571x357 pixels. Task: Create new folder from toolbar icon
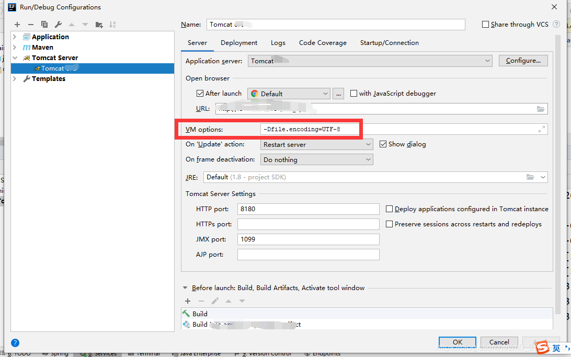point(99,25)
